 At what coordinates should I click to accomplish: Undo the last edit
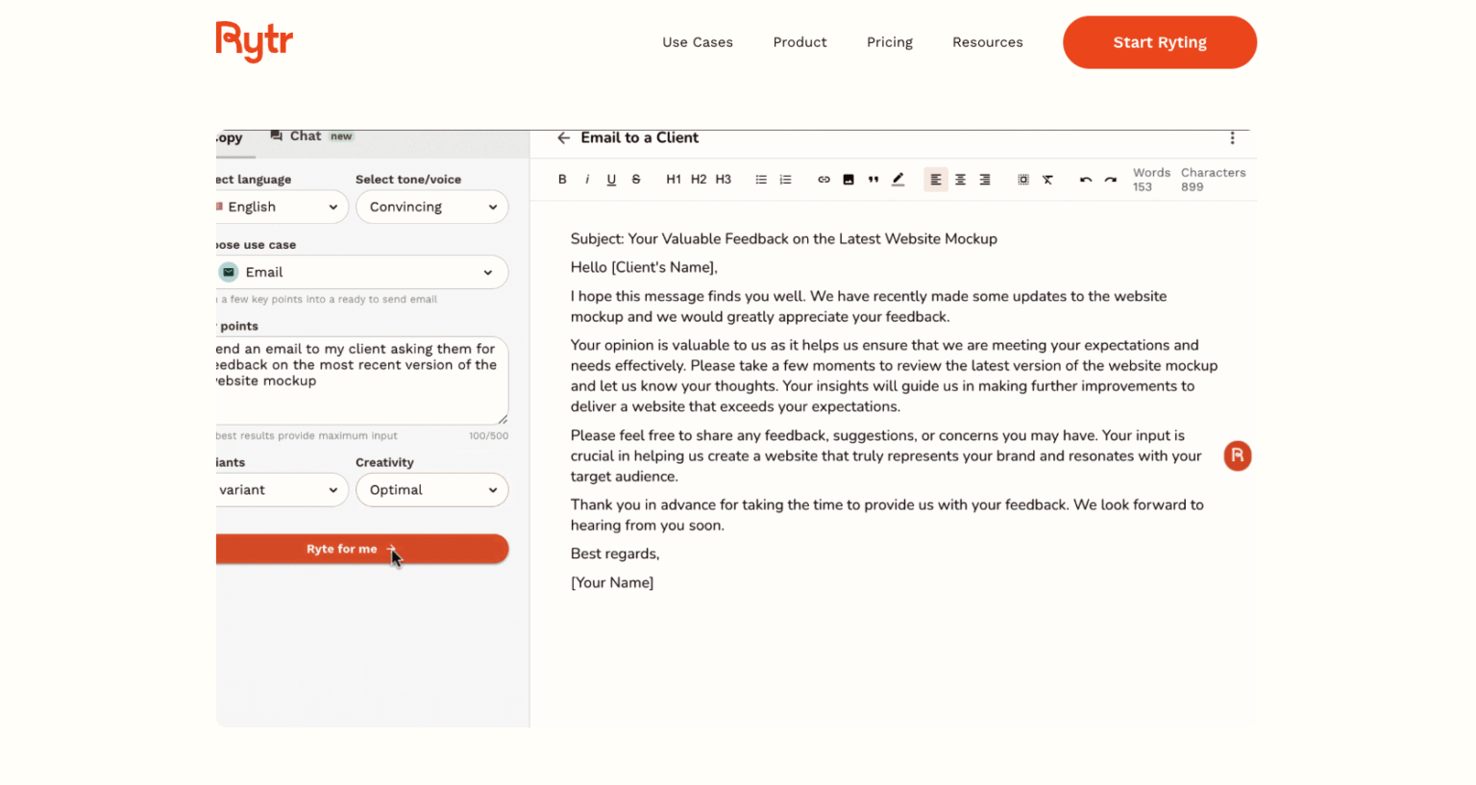click(x=1086, y=179)
